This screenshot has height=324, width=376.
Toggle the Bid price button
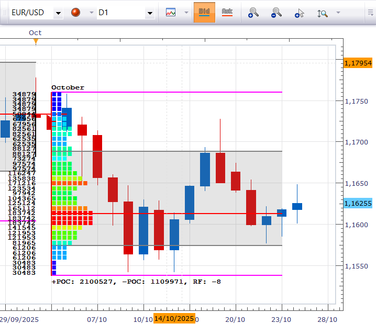204,13
